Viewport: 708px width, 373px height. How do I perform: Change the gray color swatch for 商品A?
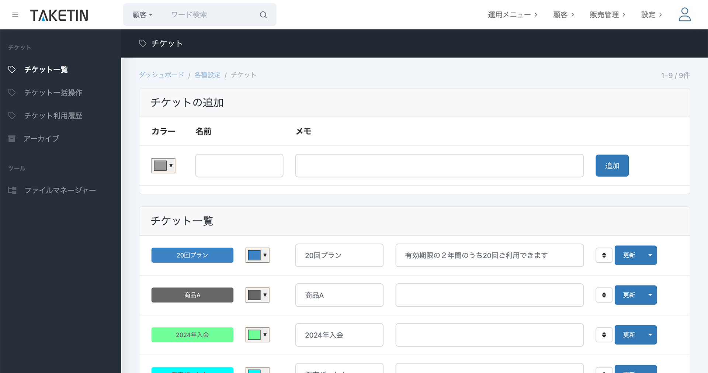pos(257,295)
